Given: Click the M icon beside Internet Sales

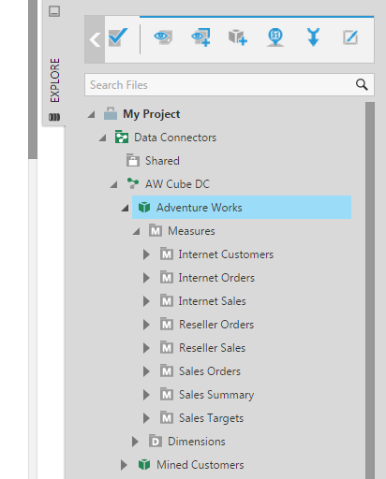Looking at the screenshot, I should [167, 300].
